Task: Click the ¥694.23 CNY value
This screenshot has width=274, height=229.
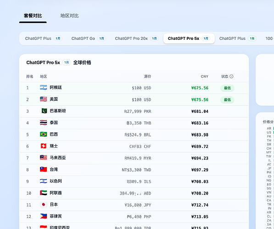Action: (200, 158)
